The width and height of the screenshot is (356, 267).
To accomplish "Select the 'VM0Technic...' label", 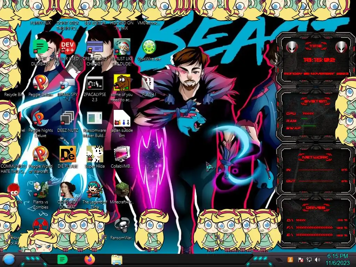I will pos(149,23).
